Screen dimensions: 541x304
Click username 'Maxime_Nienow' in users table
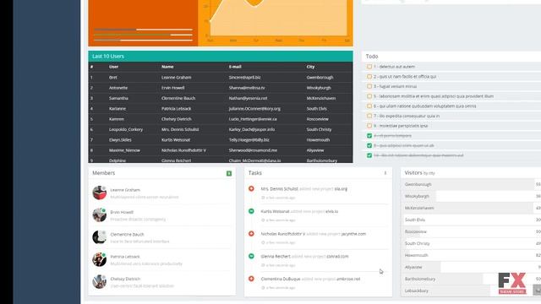124,150
